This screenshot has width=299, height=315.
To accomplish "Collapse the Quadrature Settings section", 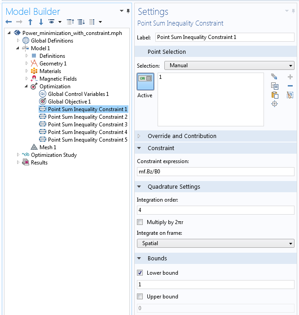I will click(139, 187).
